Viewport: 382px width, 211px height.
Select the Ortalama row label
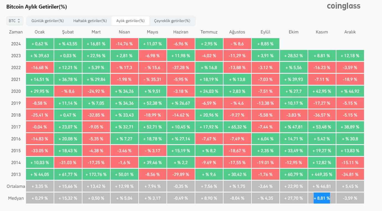click(16, 186)
